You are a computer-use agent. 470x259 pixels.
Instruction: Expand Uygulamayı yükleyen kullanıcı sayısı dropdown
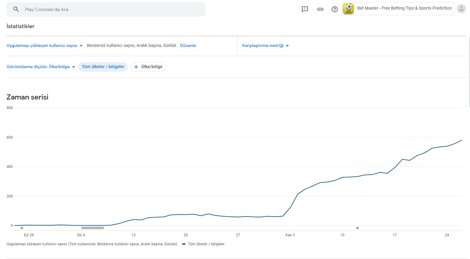pyautogui.click(x=45, y=46)
